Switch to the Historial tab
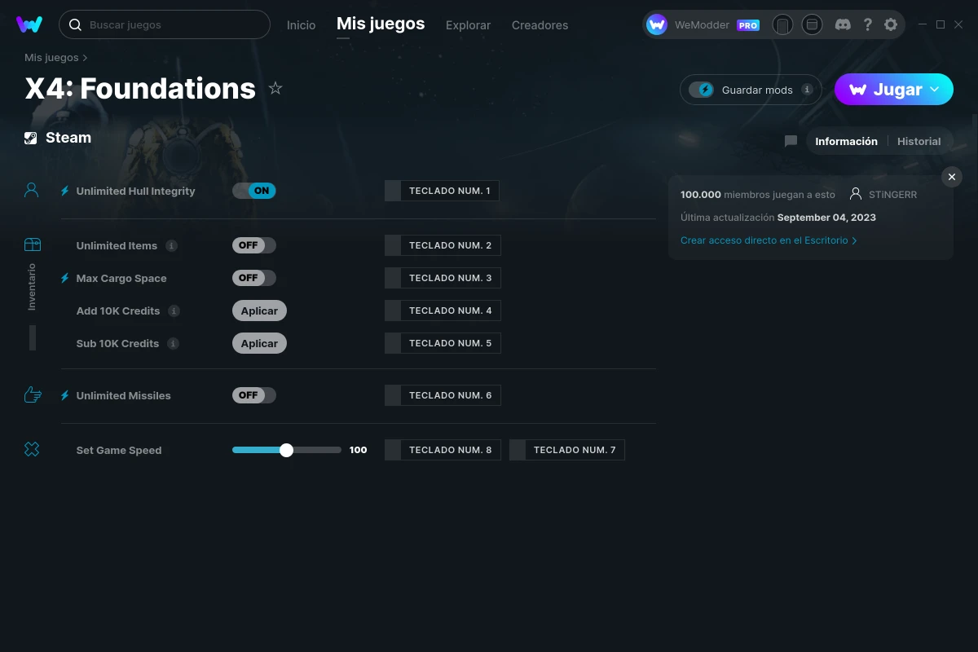Image resolution: width=978 pixels, height=652 pixels. pyautogui.click(x=919, y=141)
